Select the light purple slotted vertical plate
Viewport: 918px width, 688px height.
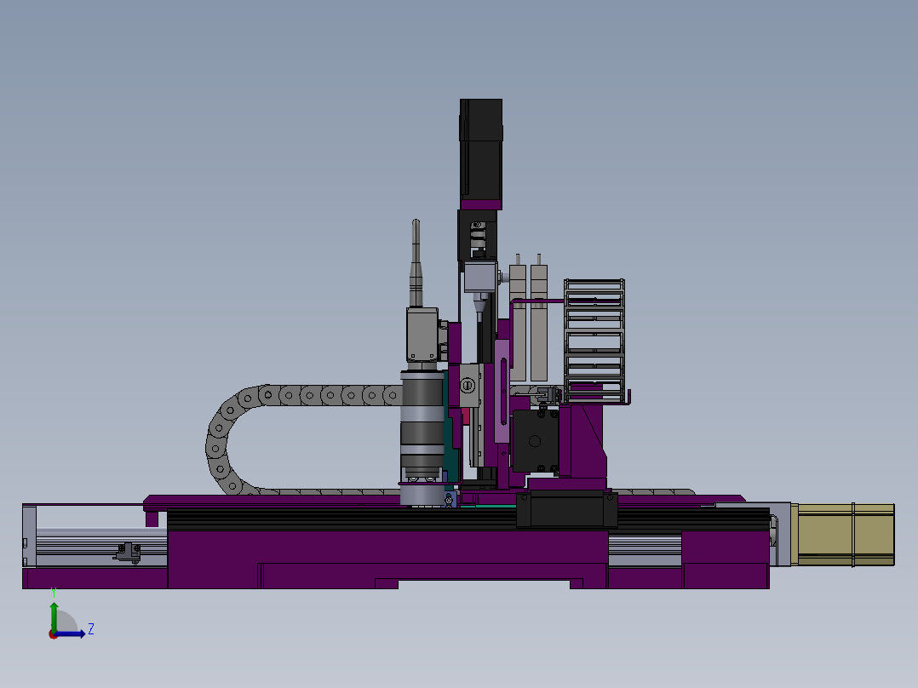coord(502,391)
